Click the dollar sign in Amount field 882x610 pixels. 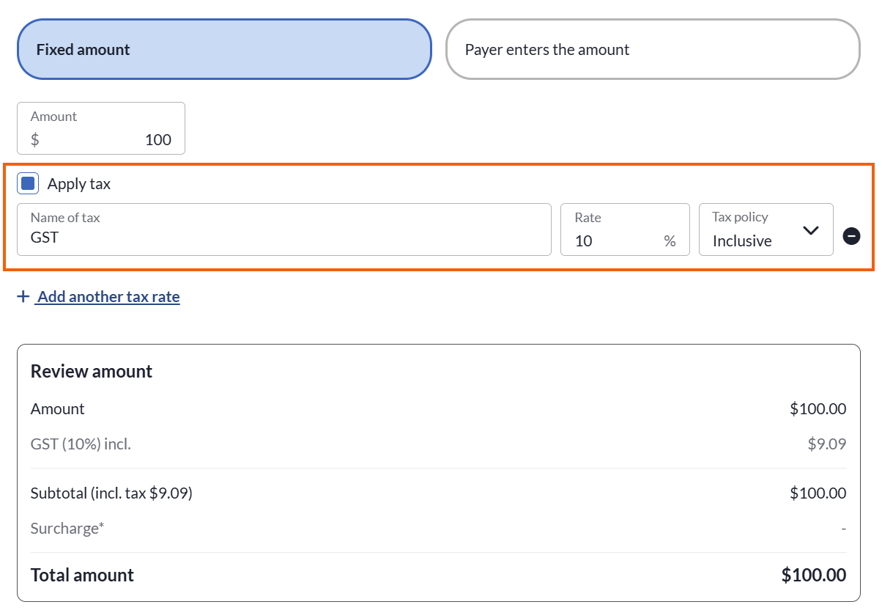(35, 139)
